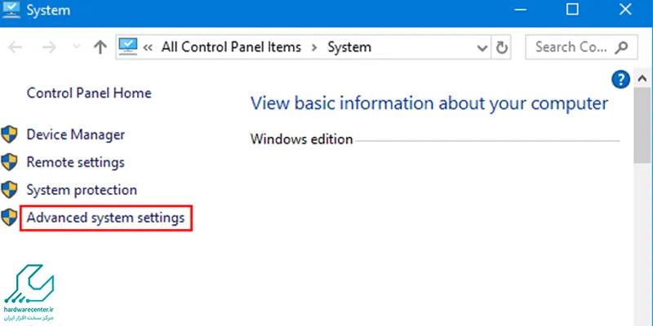Click the shield icon beside Device Manager
The height and width of the screenshot is (326, 653).
pyautogui.click(x=10, y=134)
